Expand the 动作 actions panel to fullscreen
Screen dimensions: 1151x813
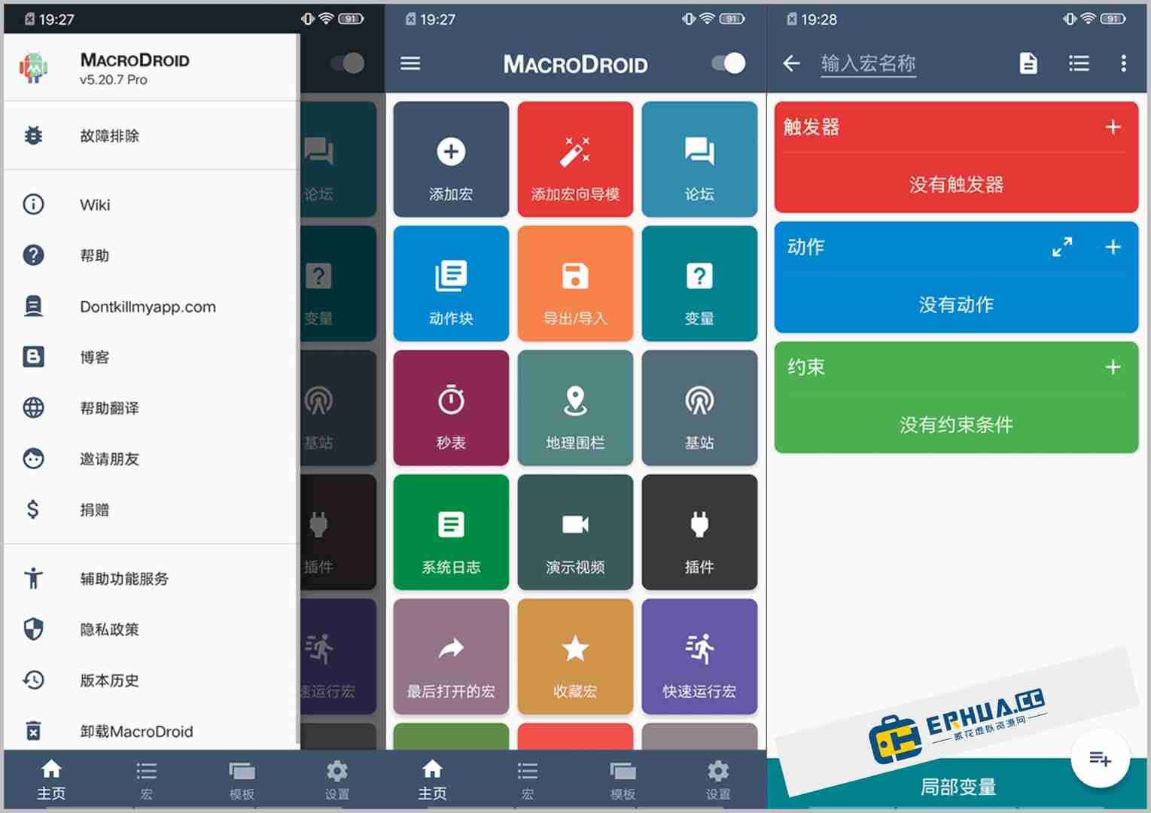[1062, 247]
